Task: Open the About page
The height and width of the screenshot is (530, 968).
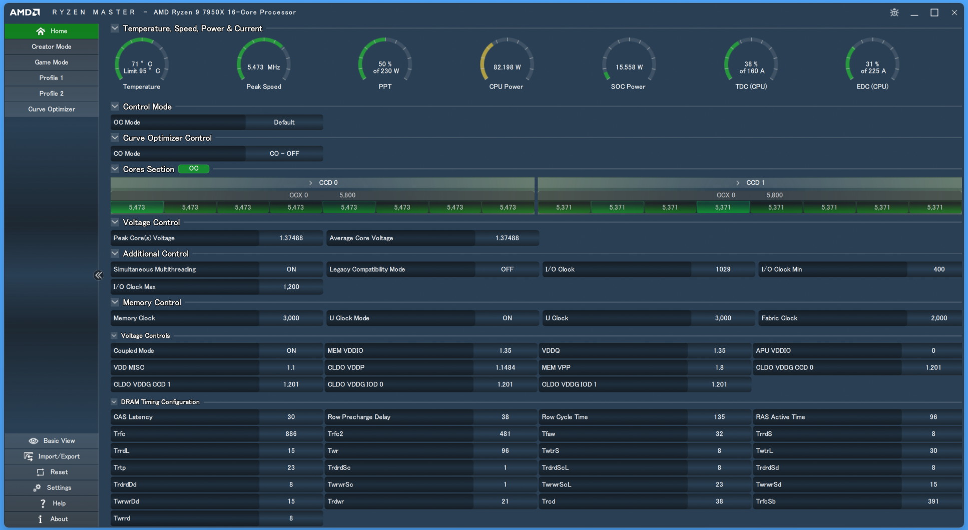Action: point(52,519)
